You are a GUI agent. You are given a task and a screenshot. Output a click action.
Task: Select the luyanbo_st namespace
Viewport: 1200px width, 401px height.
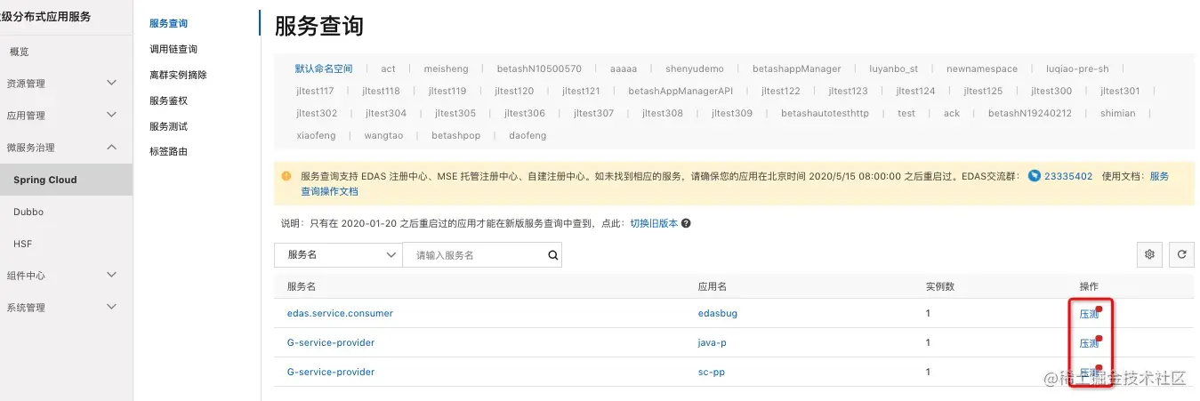893,68
